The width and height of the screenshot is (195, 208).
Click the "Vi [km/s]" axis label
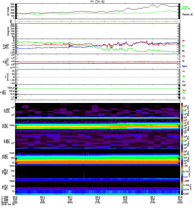(x=7, y=77)
